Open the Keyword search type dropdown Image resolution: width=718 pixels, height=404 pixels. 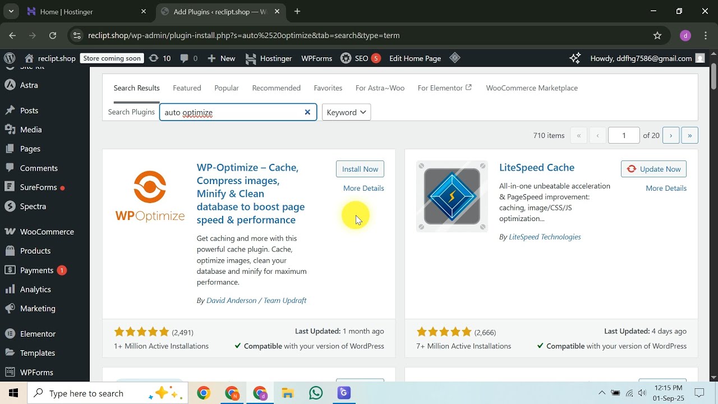[x=346, y=112]
